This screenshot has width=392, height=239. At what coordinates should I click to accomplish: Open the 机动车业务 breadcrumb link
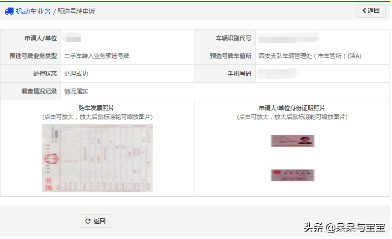point(33,11)
